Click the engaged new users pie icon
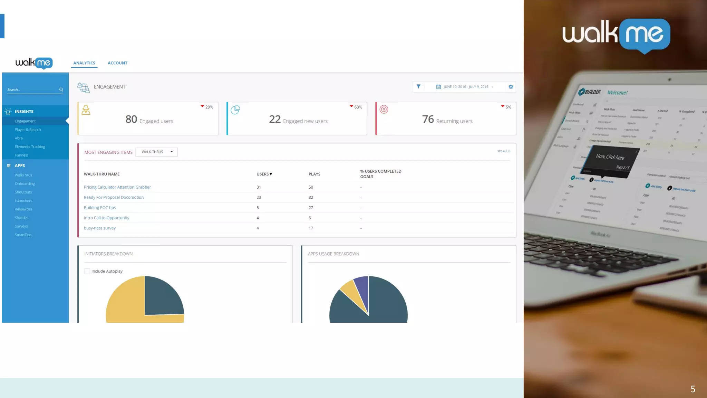The image size is (707, 398). point(235,110)
